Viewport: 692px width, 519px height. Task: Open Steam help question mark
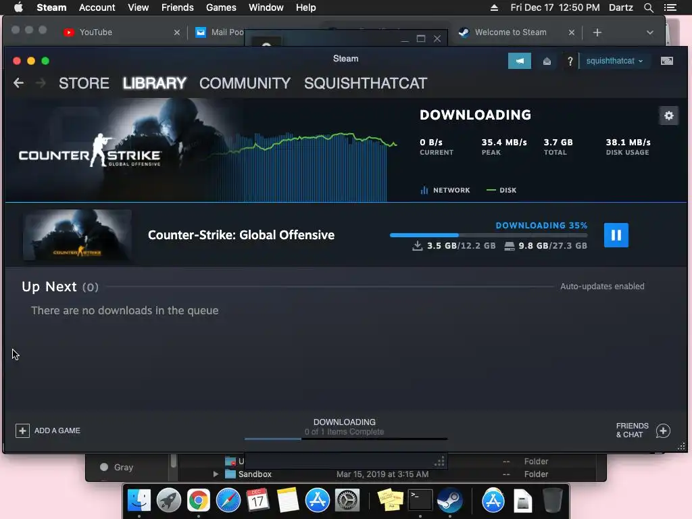[570, 61]
